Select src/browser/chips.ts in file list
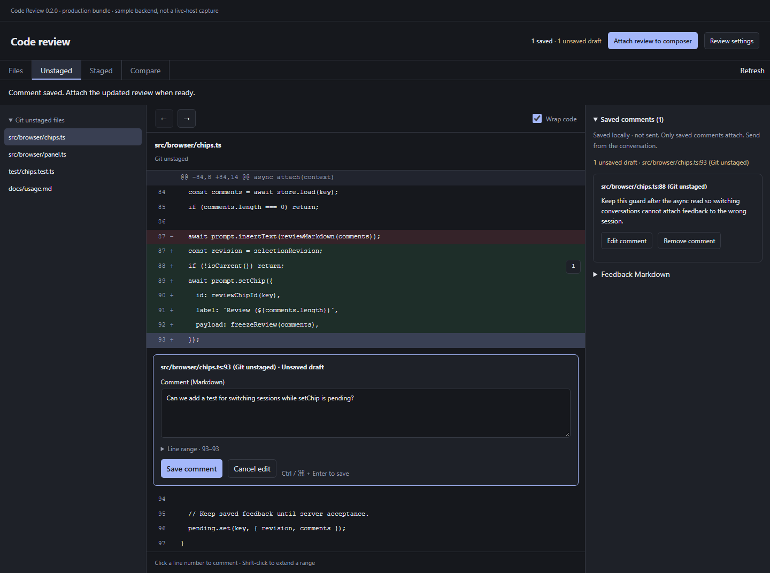 (73, 137)
